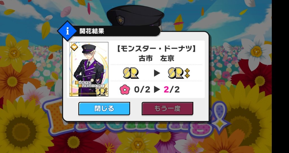Click the SR+ badge on card thumbnail

point(102,91)
